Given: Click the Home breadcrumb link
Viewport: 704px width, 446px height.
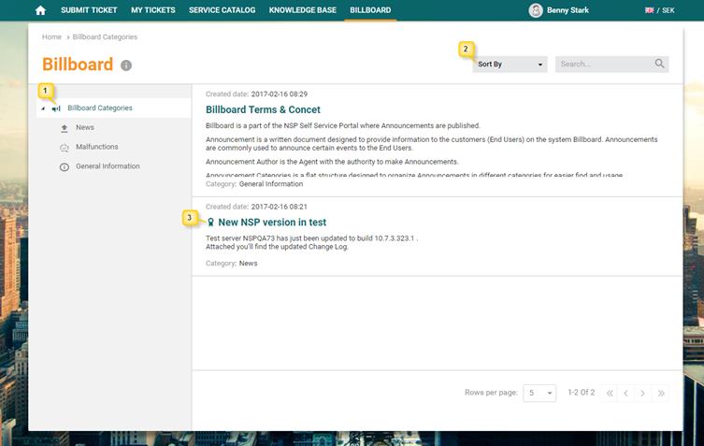Looking at the screenshot, I should [x=51, y=37].
